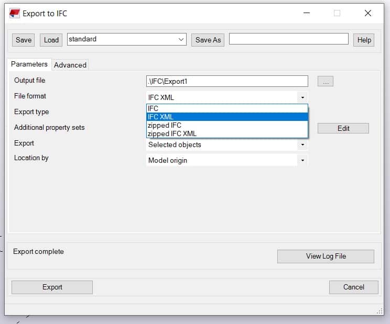This screenshot has height=324, width=390.
Task: Open the View Log File button
Action: (x=326, y=256)
